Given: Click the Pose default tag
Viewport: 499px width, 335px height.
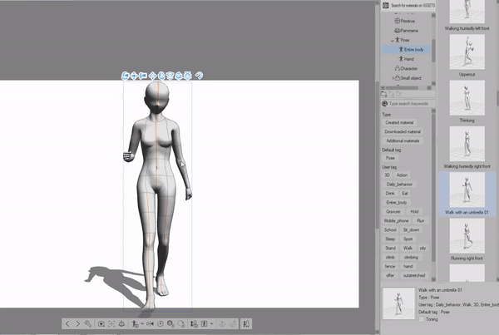Looking at the screenshot, I should (390, 158).
